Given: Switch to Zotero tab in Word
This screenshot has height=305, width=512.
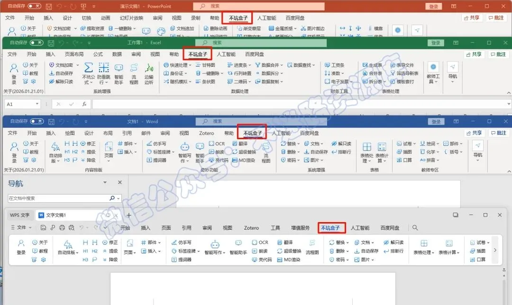Looking at the screenshot, I should click(206, 133).
